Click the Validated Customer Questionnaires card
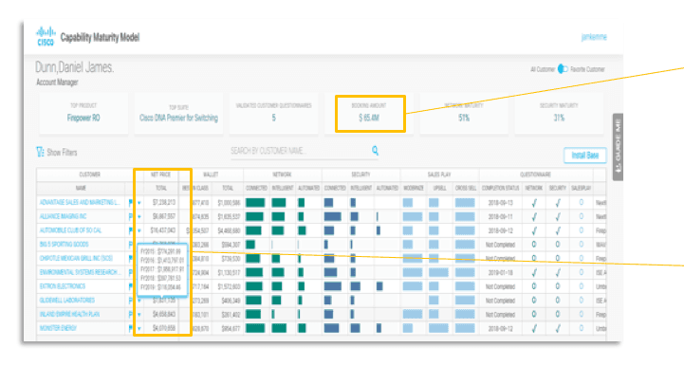This screenshot has width=684, height=366. 273,113
